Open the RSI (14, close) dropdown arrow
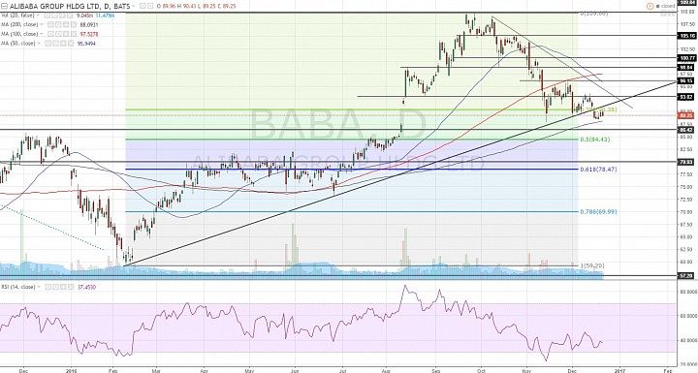698x373 pixels. [x=39, y=287]
